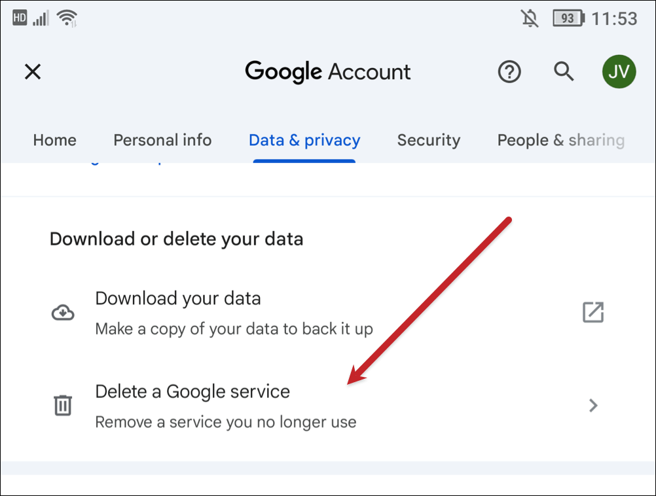The width and height of the screenshot is (656, 496).
Task: Expand the Delete a Google service chevron
Action: point(593,405)
